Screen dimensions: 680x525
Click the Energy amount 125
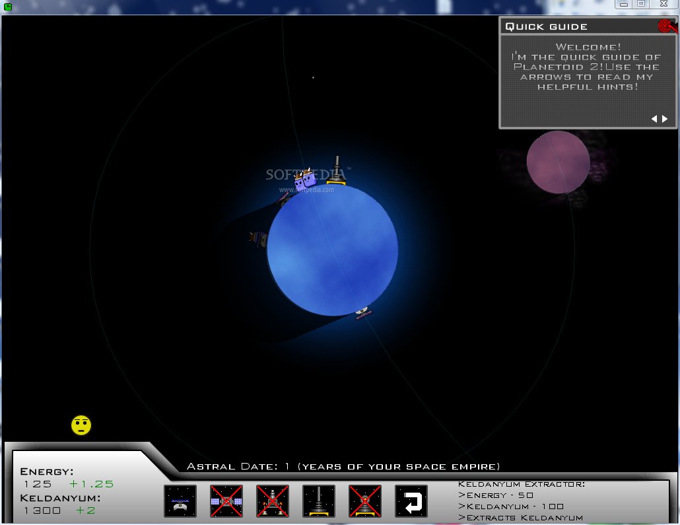pyautogui.click(x=38, y=484)
